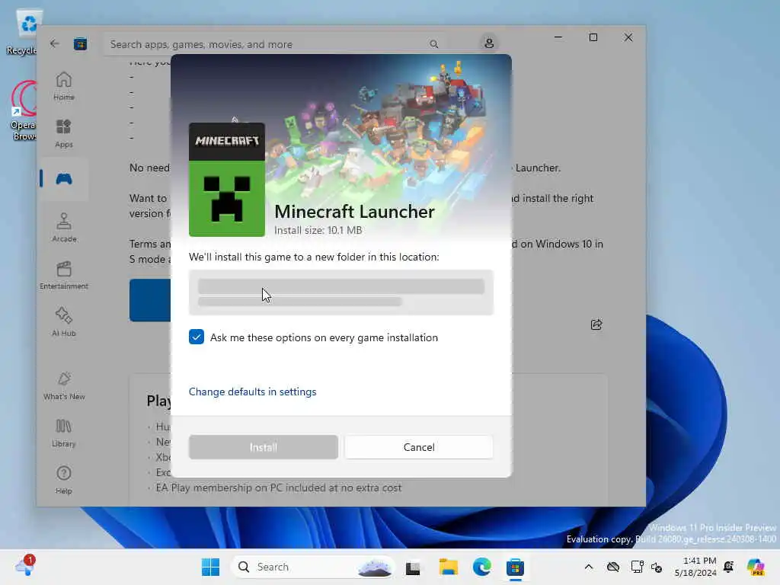Click the Microsoft Store logo icon
This screenshot has height=585, width=780.
click(80, 43)
